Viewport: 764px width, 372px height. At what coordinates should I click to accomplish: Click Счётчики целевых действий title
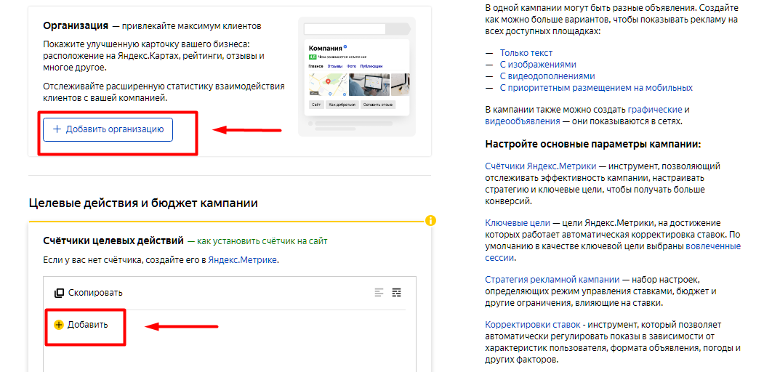click(113, 240)
